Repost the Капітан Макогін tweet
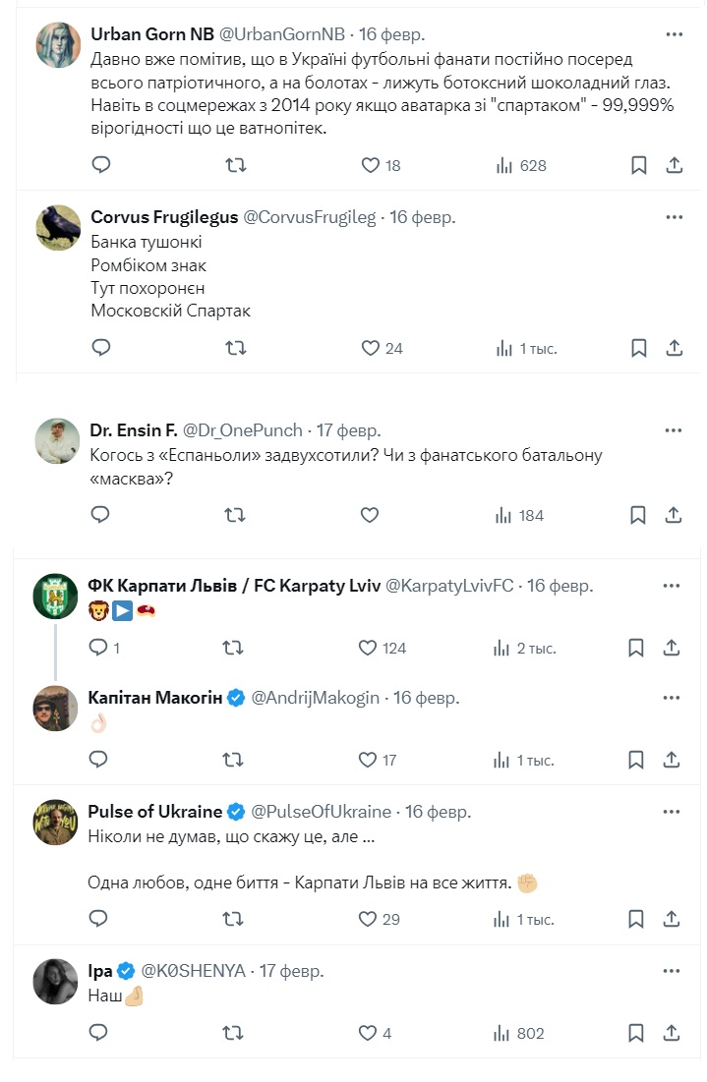Viewport: 707px width, 1082px height. tap(233, 760)
